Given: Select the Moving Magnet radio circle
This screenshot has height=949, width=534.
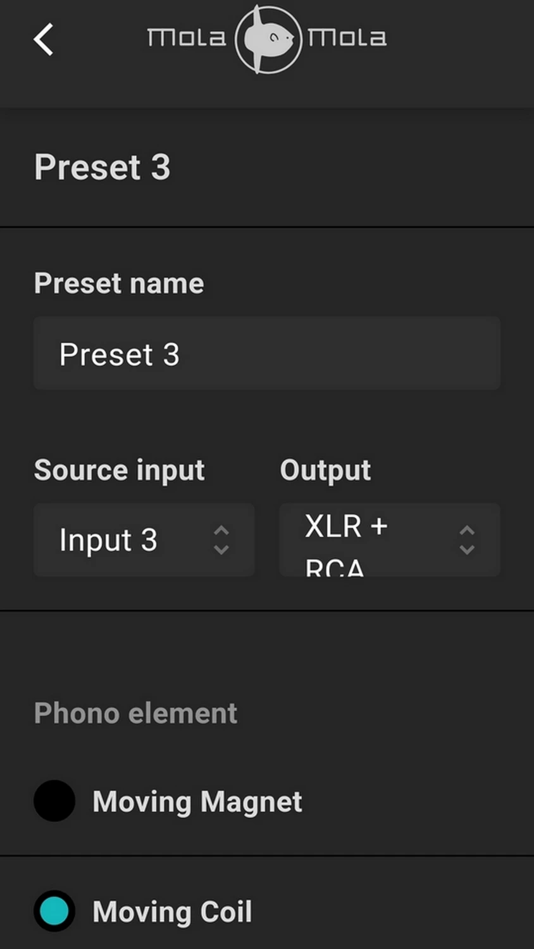Looking at the screenshot, I should [54, 801].
